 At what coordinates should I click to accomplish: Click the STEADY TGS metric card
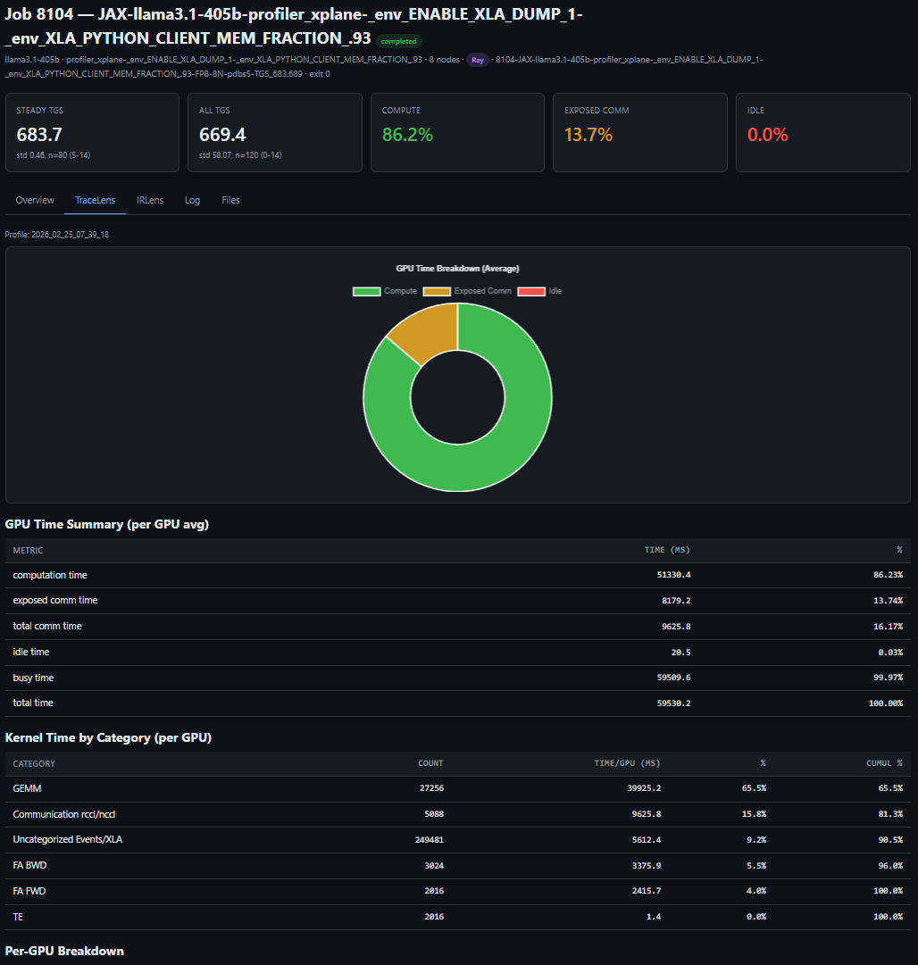(x=91, y=132)
